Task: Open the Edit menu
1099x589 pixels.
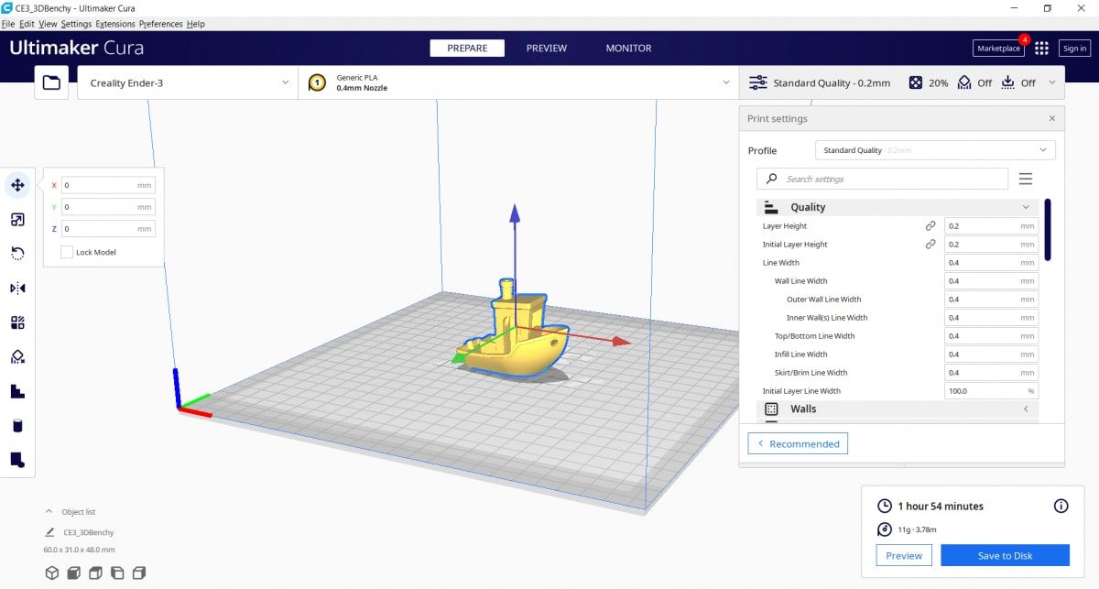Action: click(x=27, y=24)
